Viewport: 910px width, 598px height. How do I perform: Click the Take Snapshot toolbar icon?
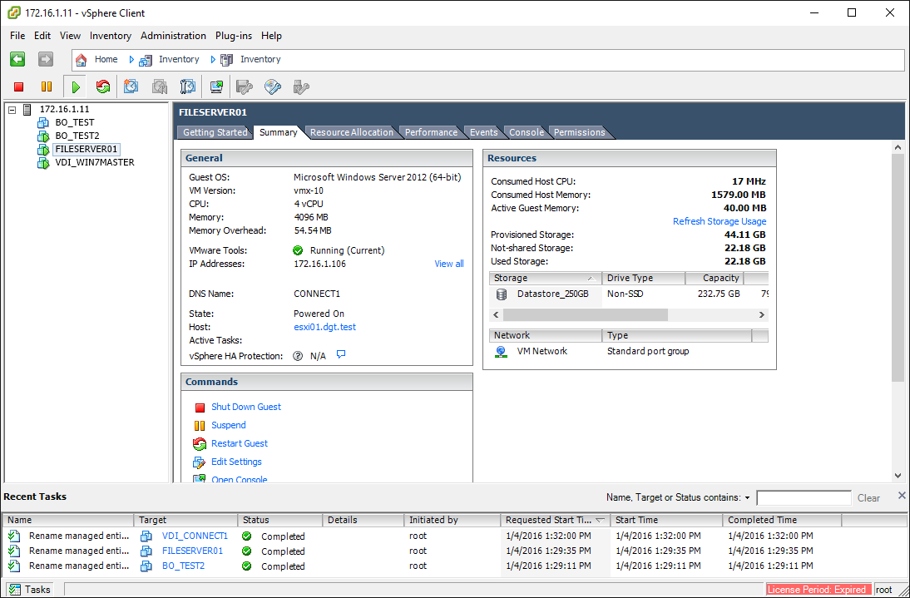click(x=131, y=87)
